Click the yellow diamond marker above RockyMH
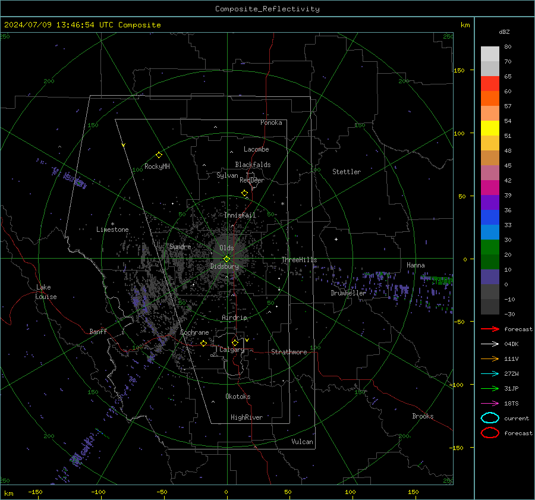Image resolution: width=535 pixels, height=500 pixels. pyautogui.click(x=159, y=155)
